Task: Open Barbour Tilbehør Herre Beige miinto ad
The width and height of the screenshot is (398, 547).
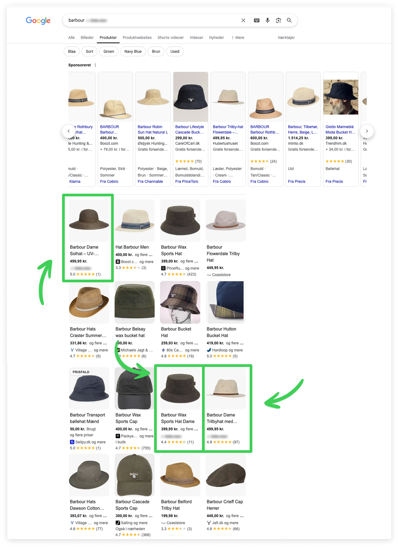Action: tap(303, 129)
